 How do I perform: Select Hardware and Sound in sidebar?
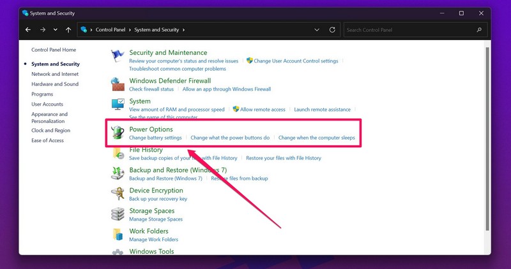(x=55, y=84)
